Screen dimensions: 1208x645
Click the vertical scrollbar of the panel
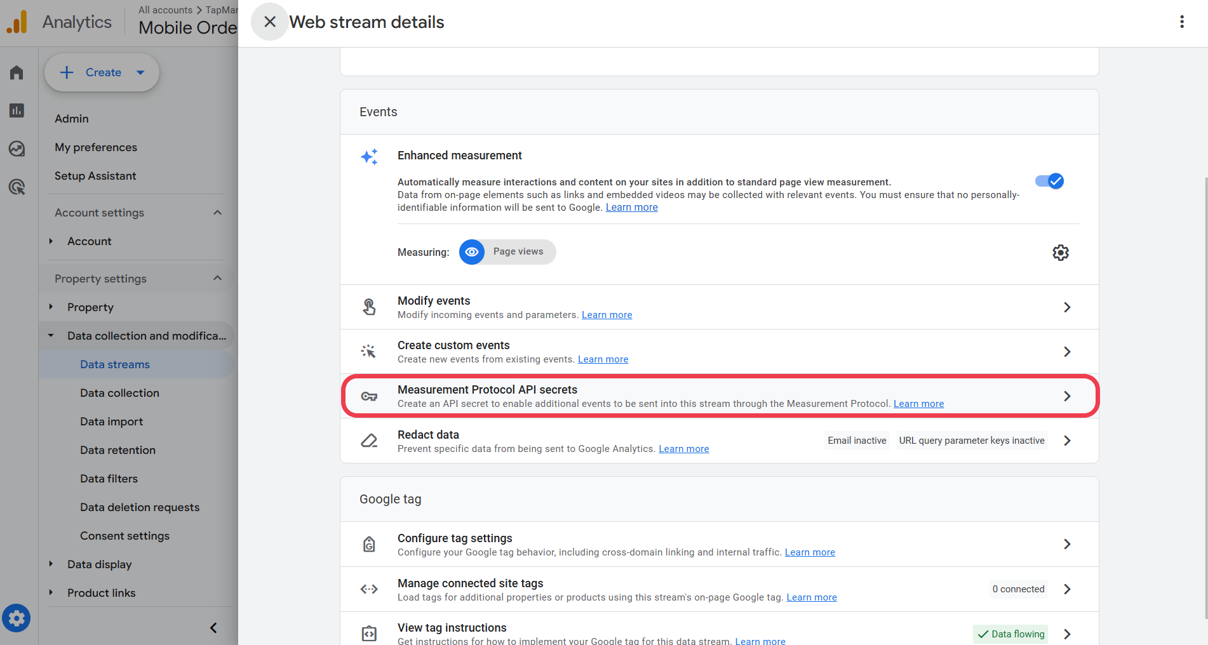tap(1205, 397)
